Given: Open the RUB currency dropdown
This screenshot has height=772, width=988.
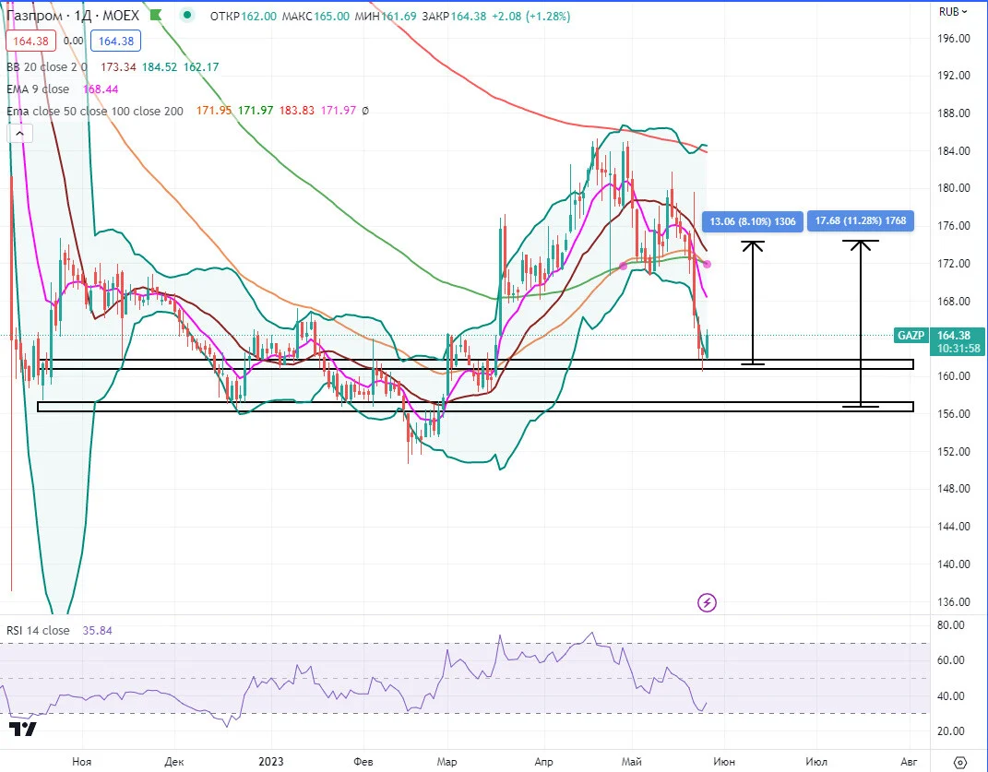Looking at the screenshot, I should (953, 11).
